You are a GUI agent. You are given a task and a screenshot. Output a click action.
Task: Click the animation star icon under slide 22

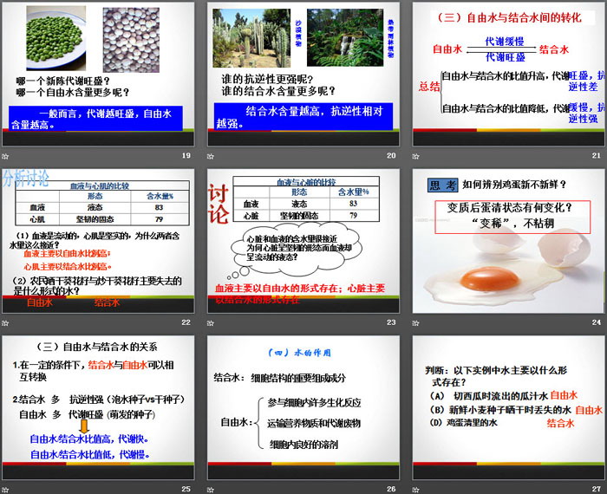pyautogui.click(x=6, y=322)
